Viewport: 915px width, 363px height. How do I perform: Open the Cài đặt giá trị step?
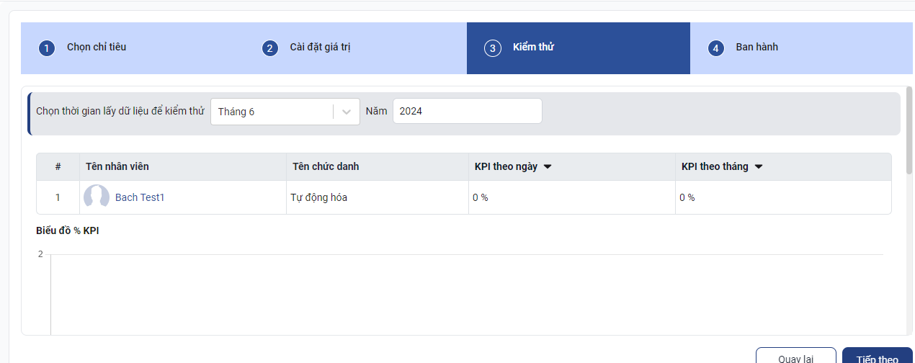(x=320, y=48)
